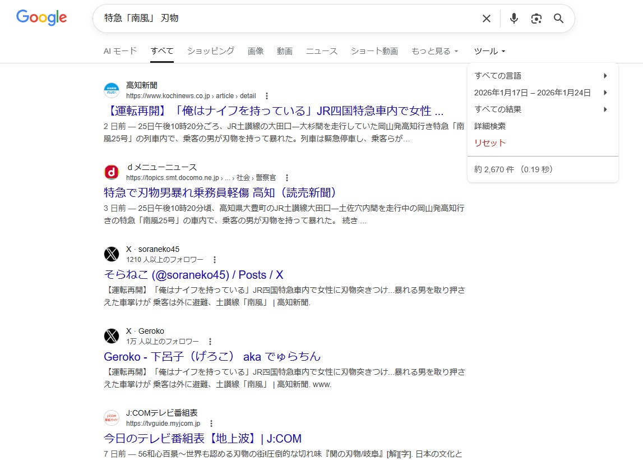
Task: Open the もっと見る dropdown
Action: coord(434,51)
